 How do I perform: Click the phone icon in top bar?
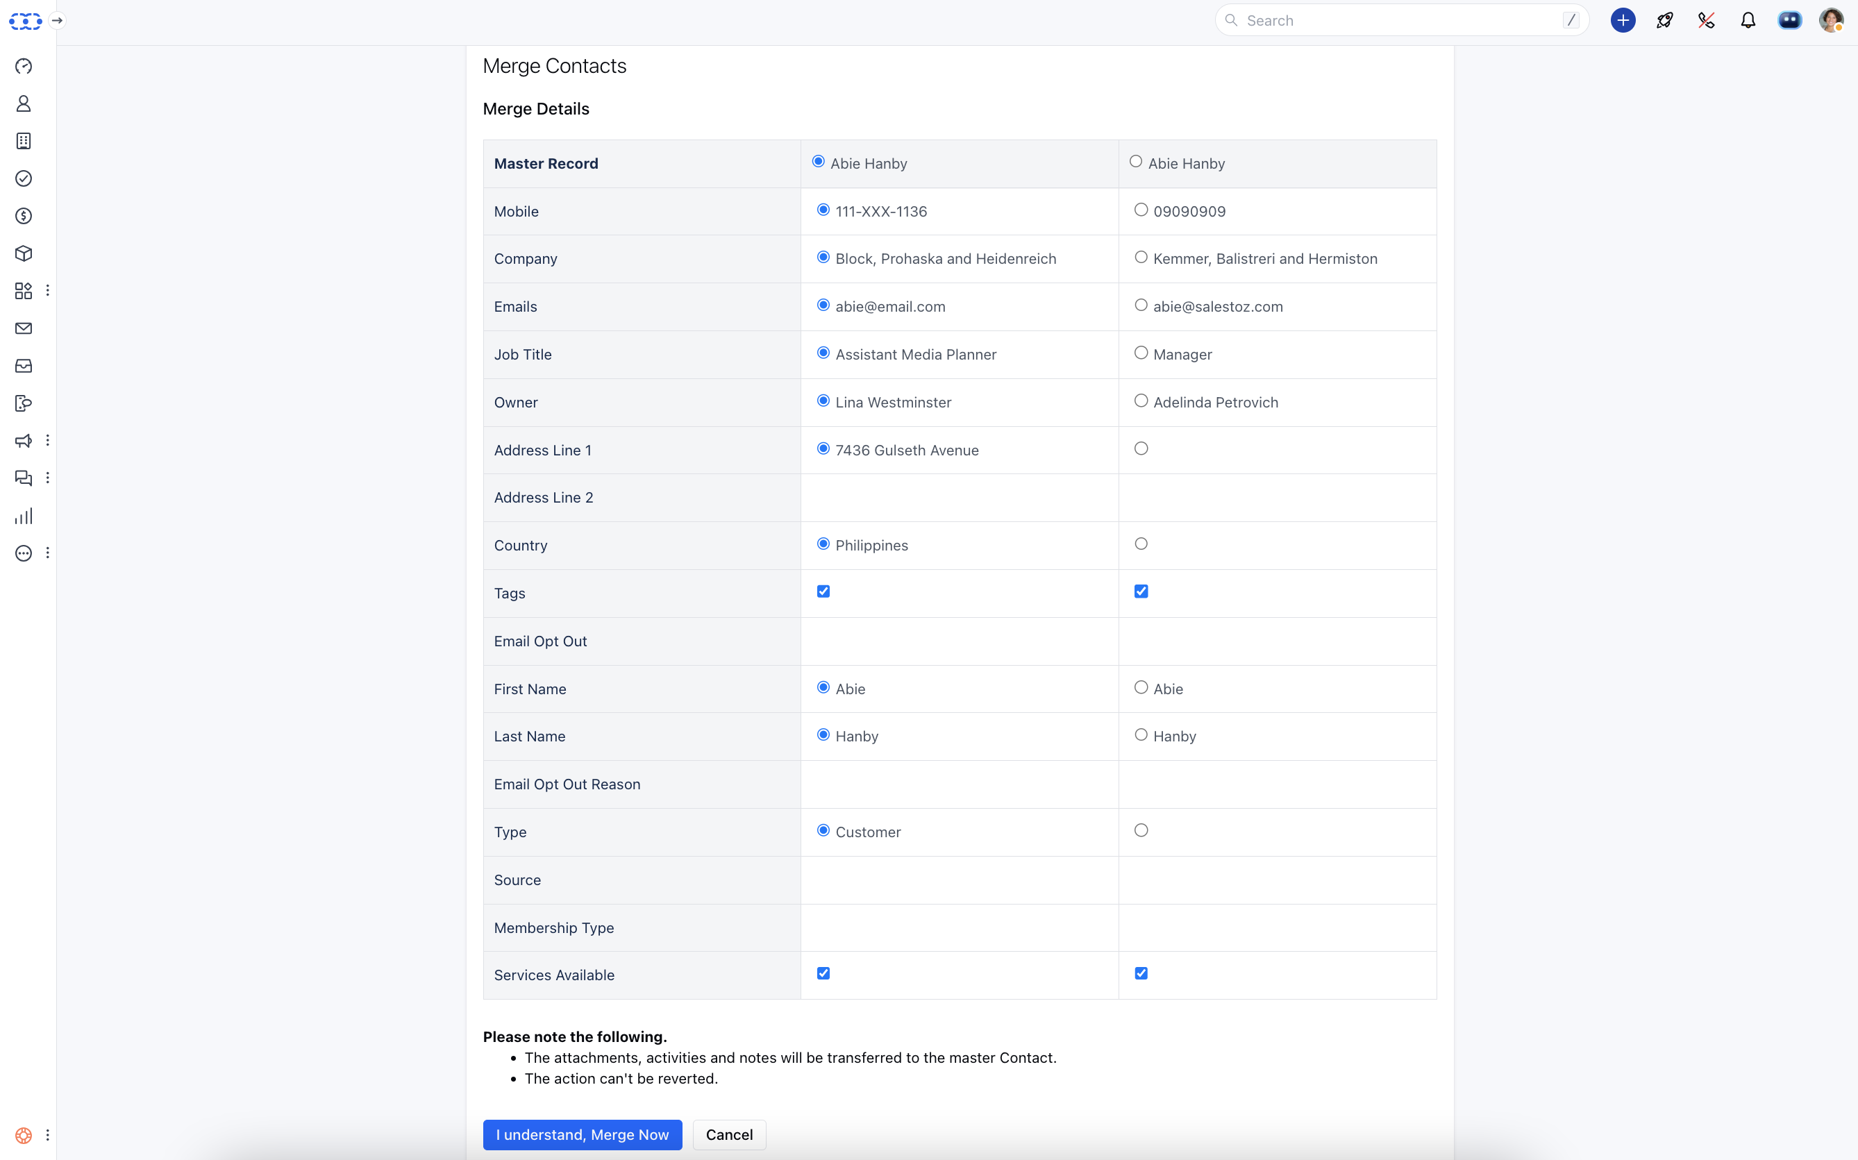[x=1706, y=21]
